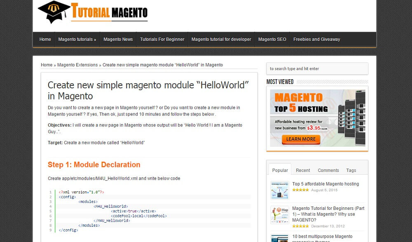Click the Target: paragraph text
The width and height of the screenshot is (412, 242).
click(x=96, y=143)
